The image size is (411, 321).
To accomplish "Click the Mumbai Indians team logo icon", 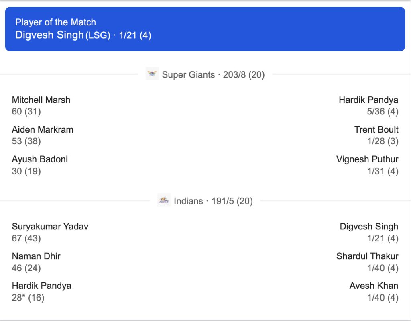I will 164,200.
